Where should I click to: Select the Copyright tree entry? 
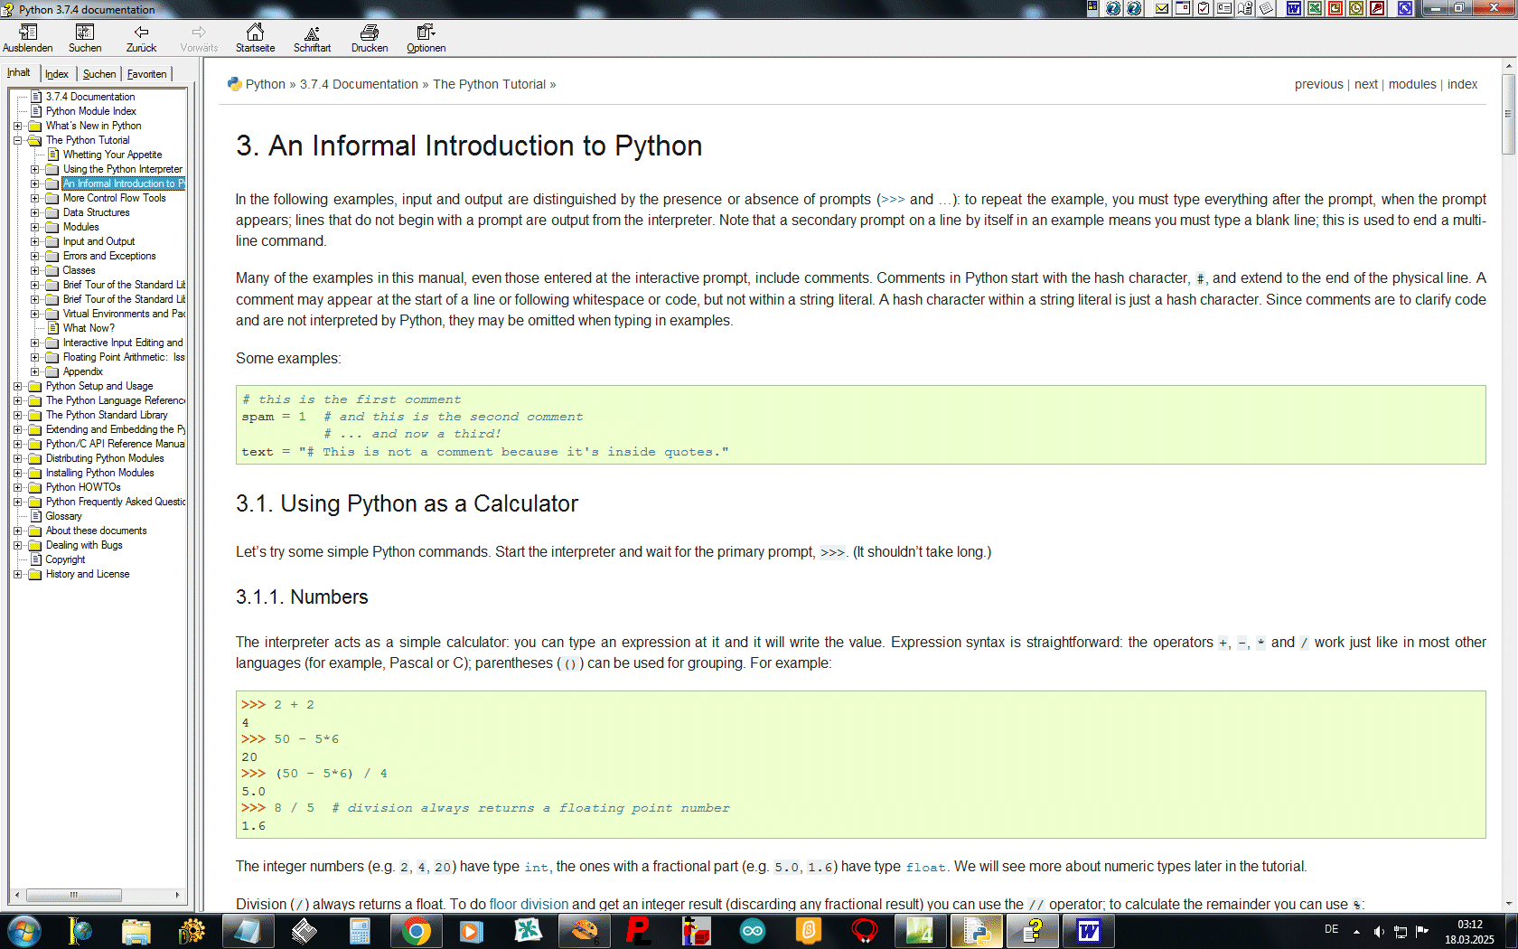(65, 559)
